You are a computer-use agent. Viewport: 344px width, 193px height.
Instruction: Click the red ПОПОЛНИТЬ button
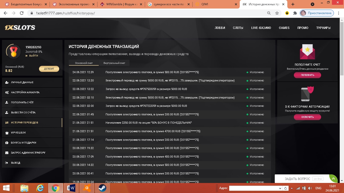click(307, 75)
